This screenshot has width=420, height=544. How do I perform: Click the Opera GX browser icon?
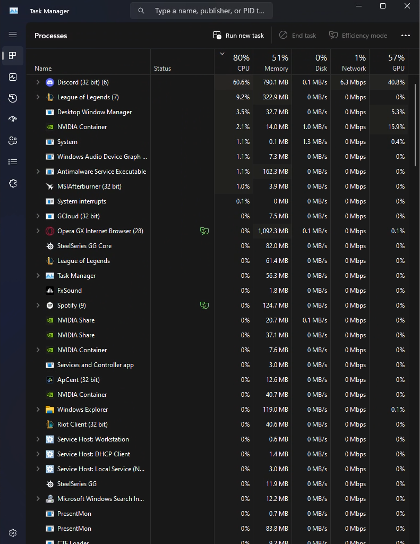click(50, 231)
